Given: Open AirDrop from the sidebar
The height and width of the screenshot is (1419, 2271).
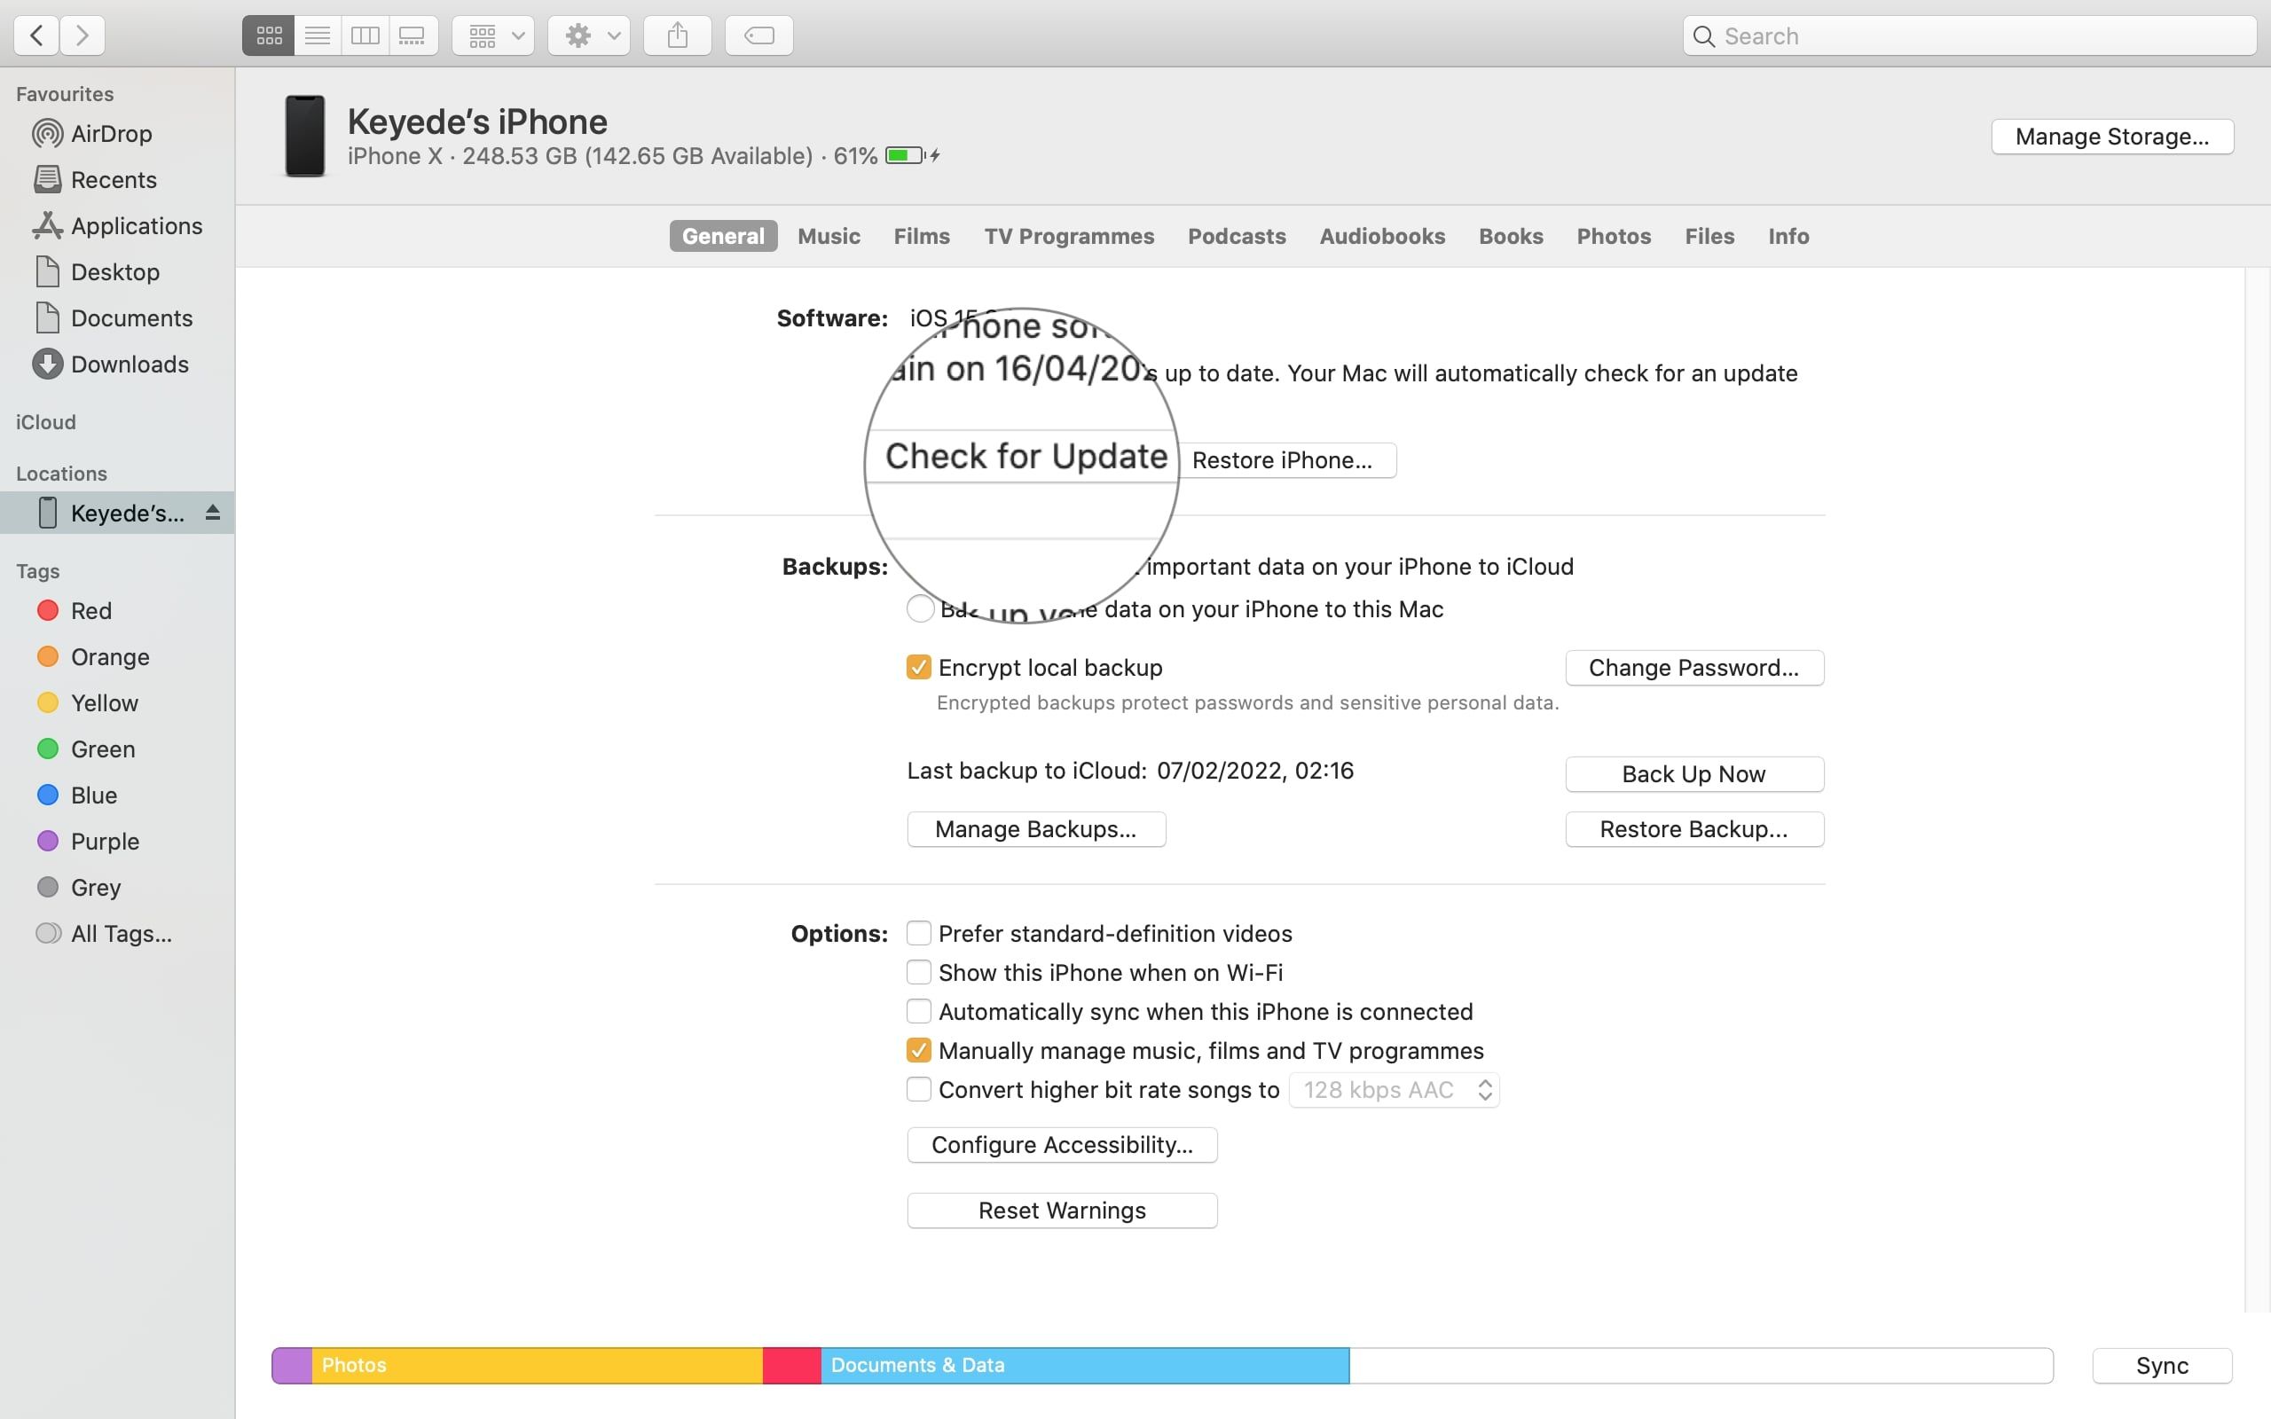Looking at the screenshot, I should pyautogui.click(x=111, y=132).
